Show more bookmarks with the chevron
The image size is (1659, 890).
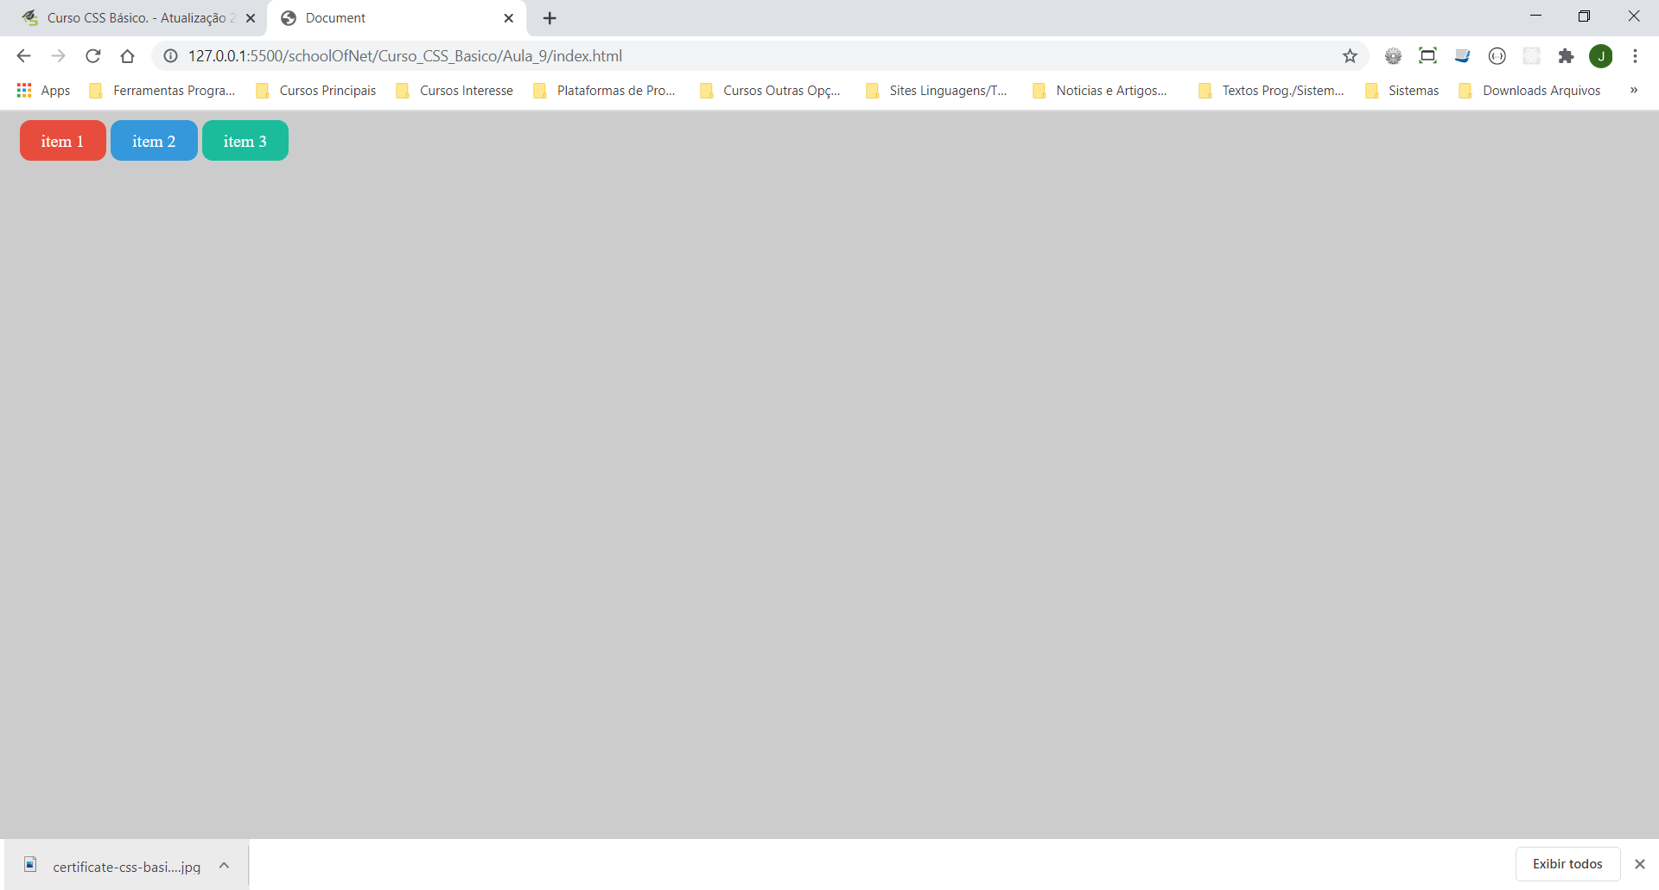tap(1634, 91)
